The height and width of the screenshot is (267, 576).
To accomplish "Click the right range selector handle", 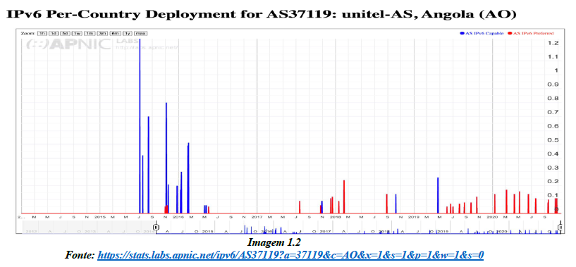I will point(560,228).
